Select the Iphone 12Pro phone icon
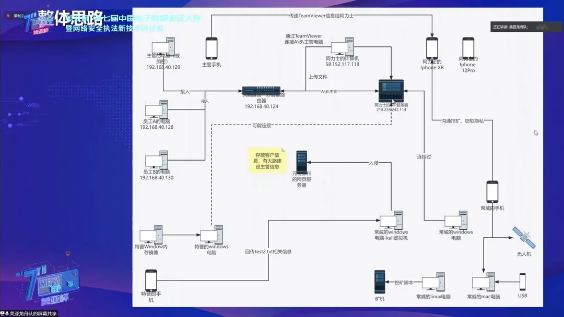This screenshot has height=317, width=564. [468, 48]
